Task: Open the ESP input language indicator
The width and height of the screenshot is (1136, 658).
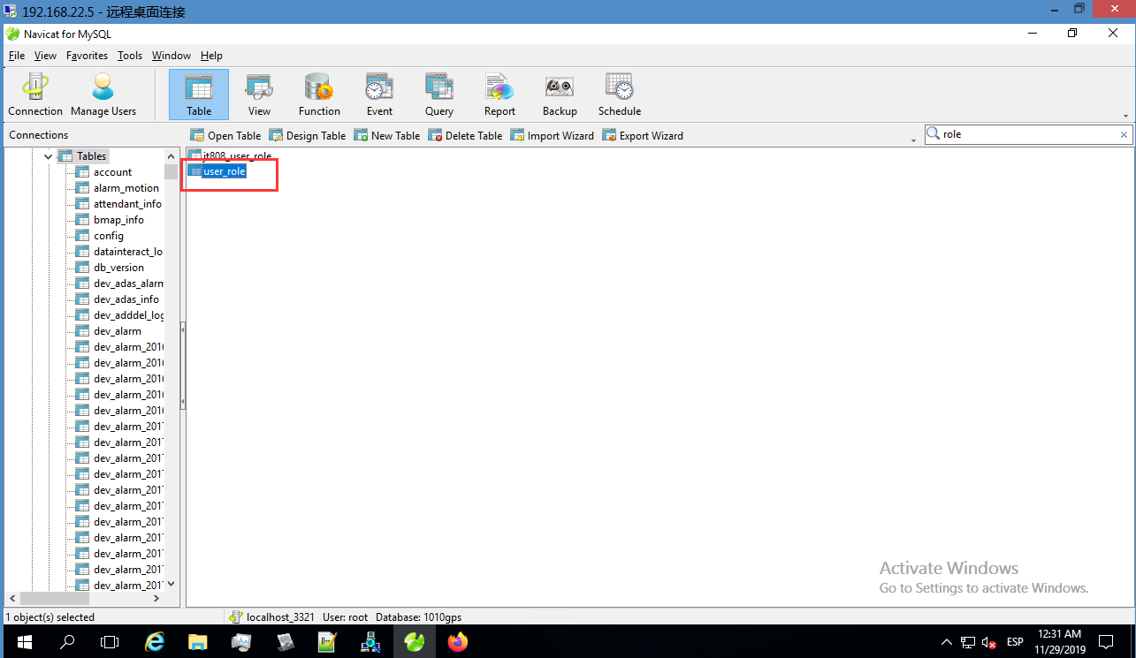Action: tap(1016, 642)
